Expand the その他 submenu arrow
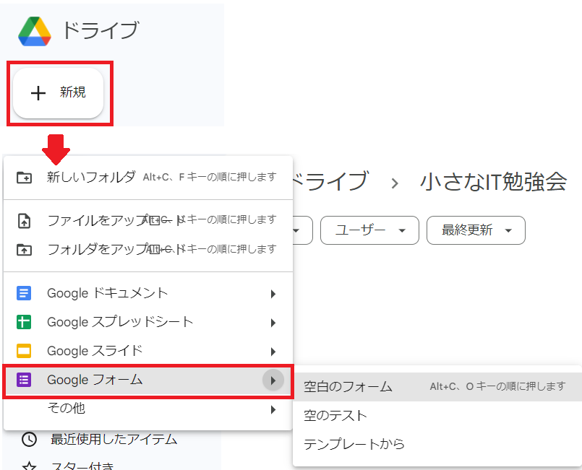The width and height of the screenshot is (582, 470). click(x=273, y=409)
